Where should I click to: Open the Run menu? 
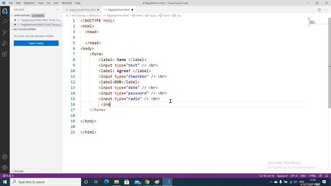56,3
